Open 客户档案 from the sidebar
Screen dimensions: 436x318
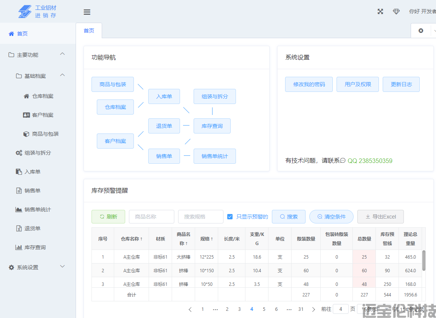42,115
